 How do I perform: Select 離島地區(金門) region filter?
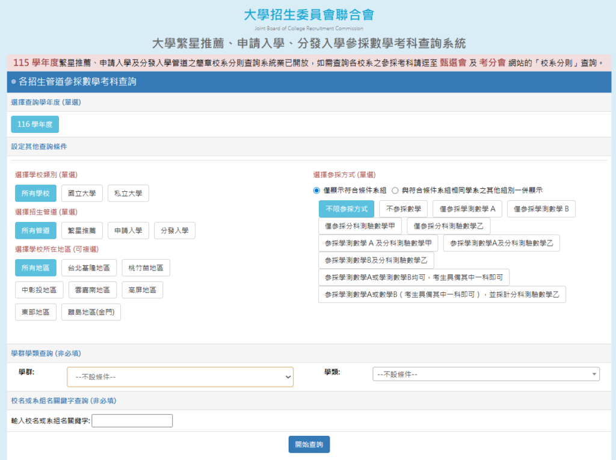90,312
